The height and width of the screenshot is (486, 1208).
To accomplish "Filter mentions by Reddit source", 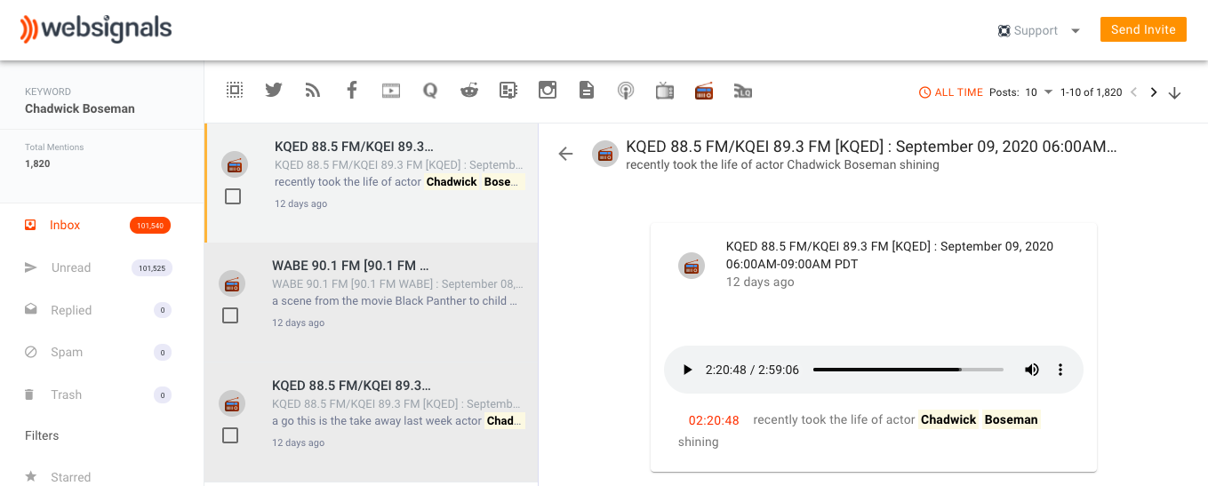I will pos(469,90).
